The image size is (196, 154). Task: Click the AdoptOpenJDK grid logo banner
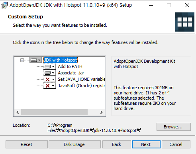pos(185,22)
